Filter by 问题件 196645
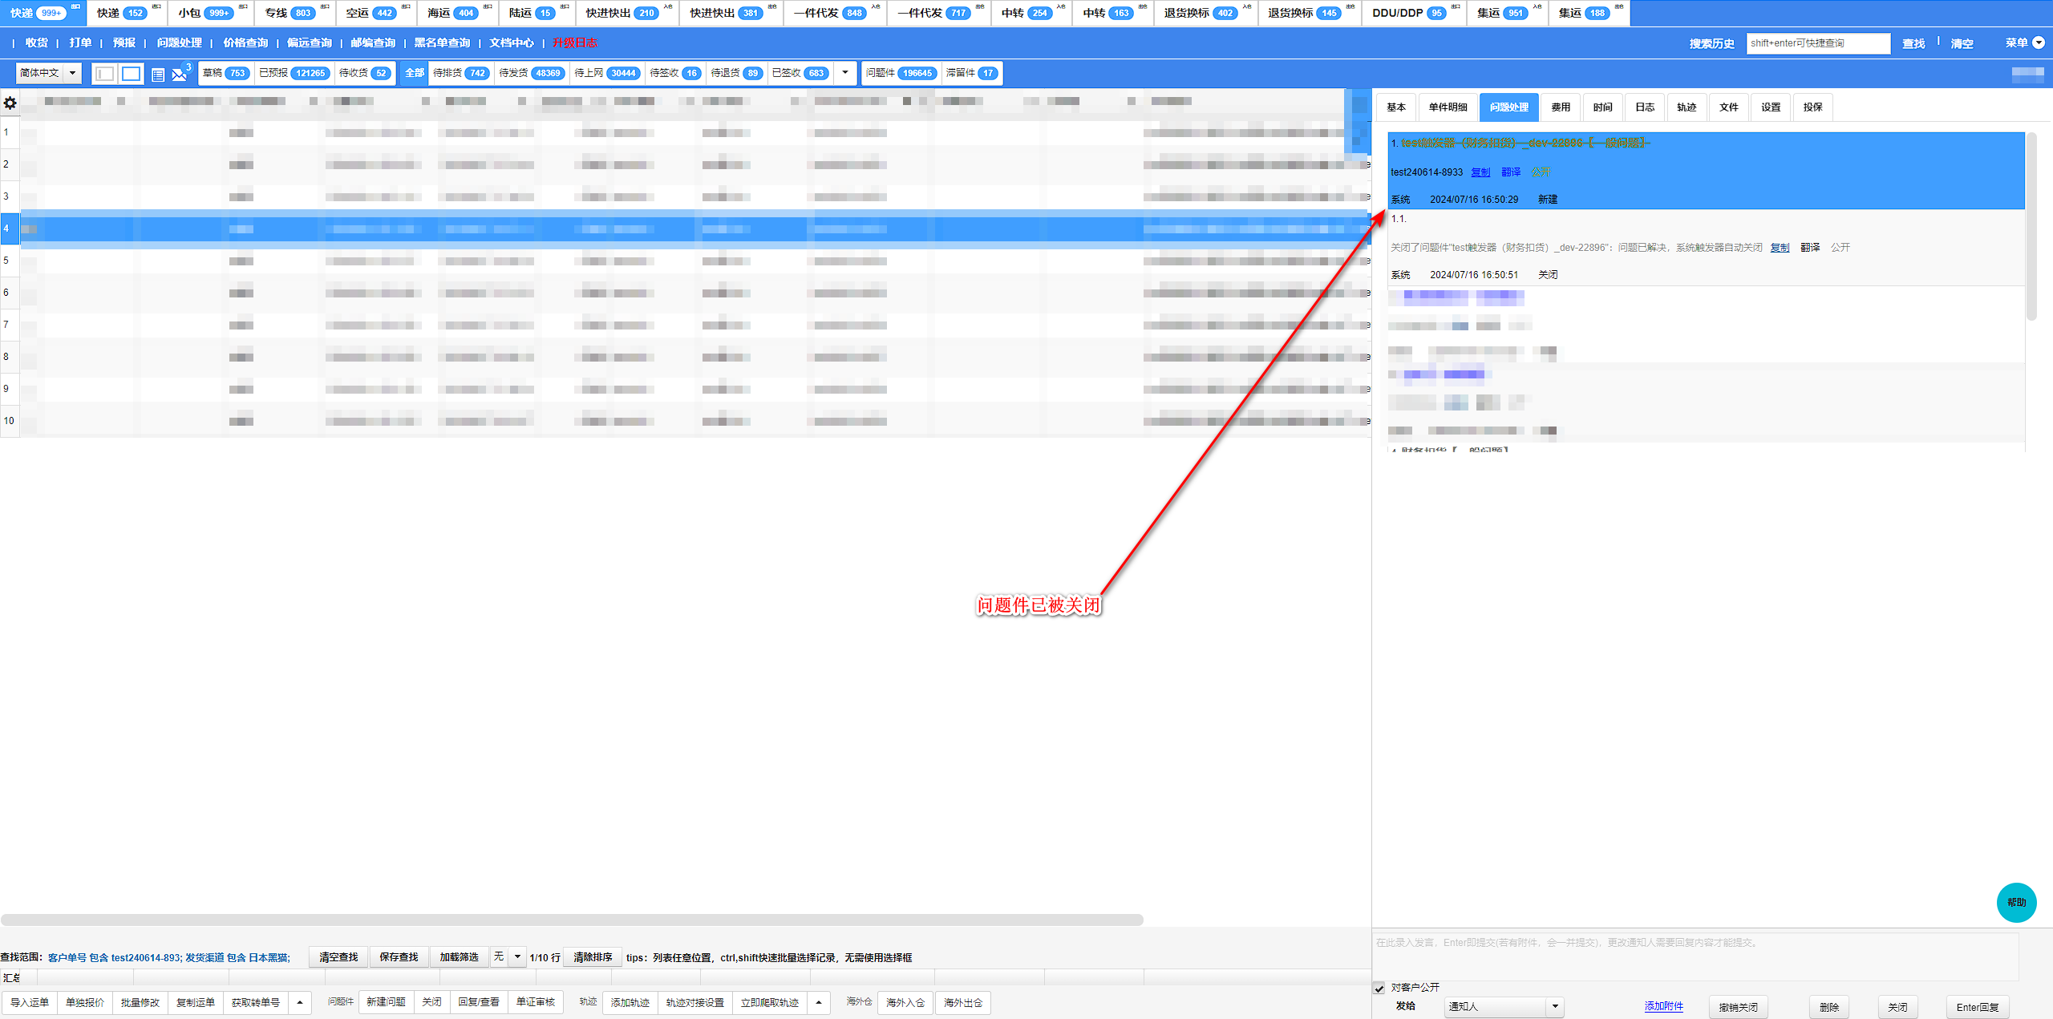2053x1019 pixels. 901,73
